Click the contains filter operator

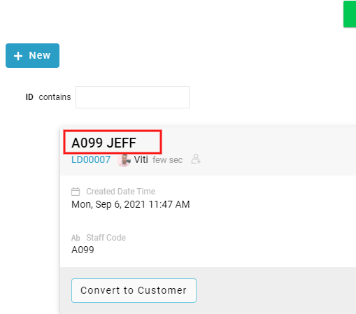click(x=55, y=97)
